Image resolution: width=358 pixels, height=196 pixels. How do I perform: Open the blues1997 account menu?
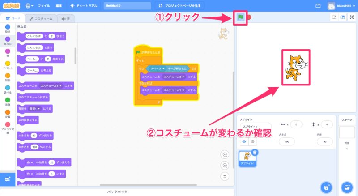click(x=343, y=6)
